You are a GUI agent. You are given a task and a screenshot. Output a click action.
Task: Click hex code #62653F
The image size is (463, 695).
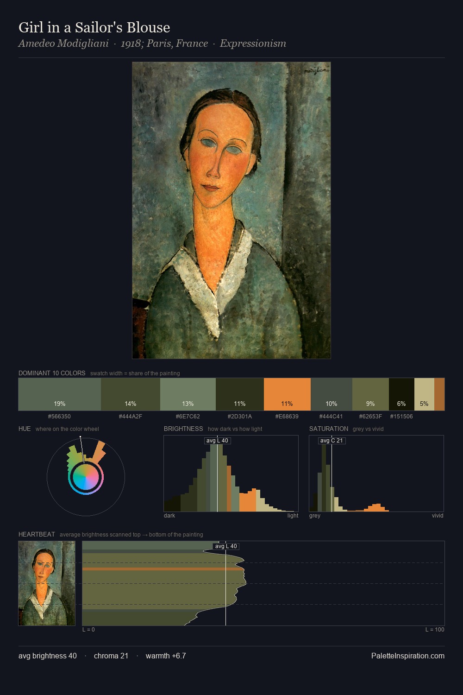click(370, 417)
